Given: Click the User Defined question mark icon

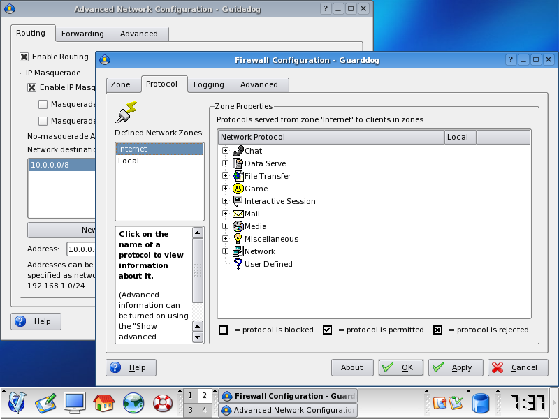Looking at the screenshot, I should (x=238, y=264).
